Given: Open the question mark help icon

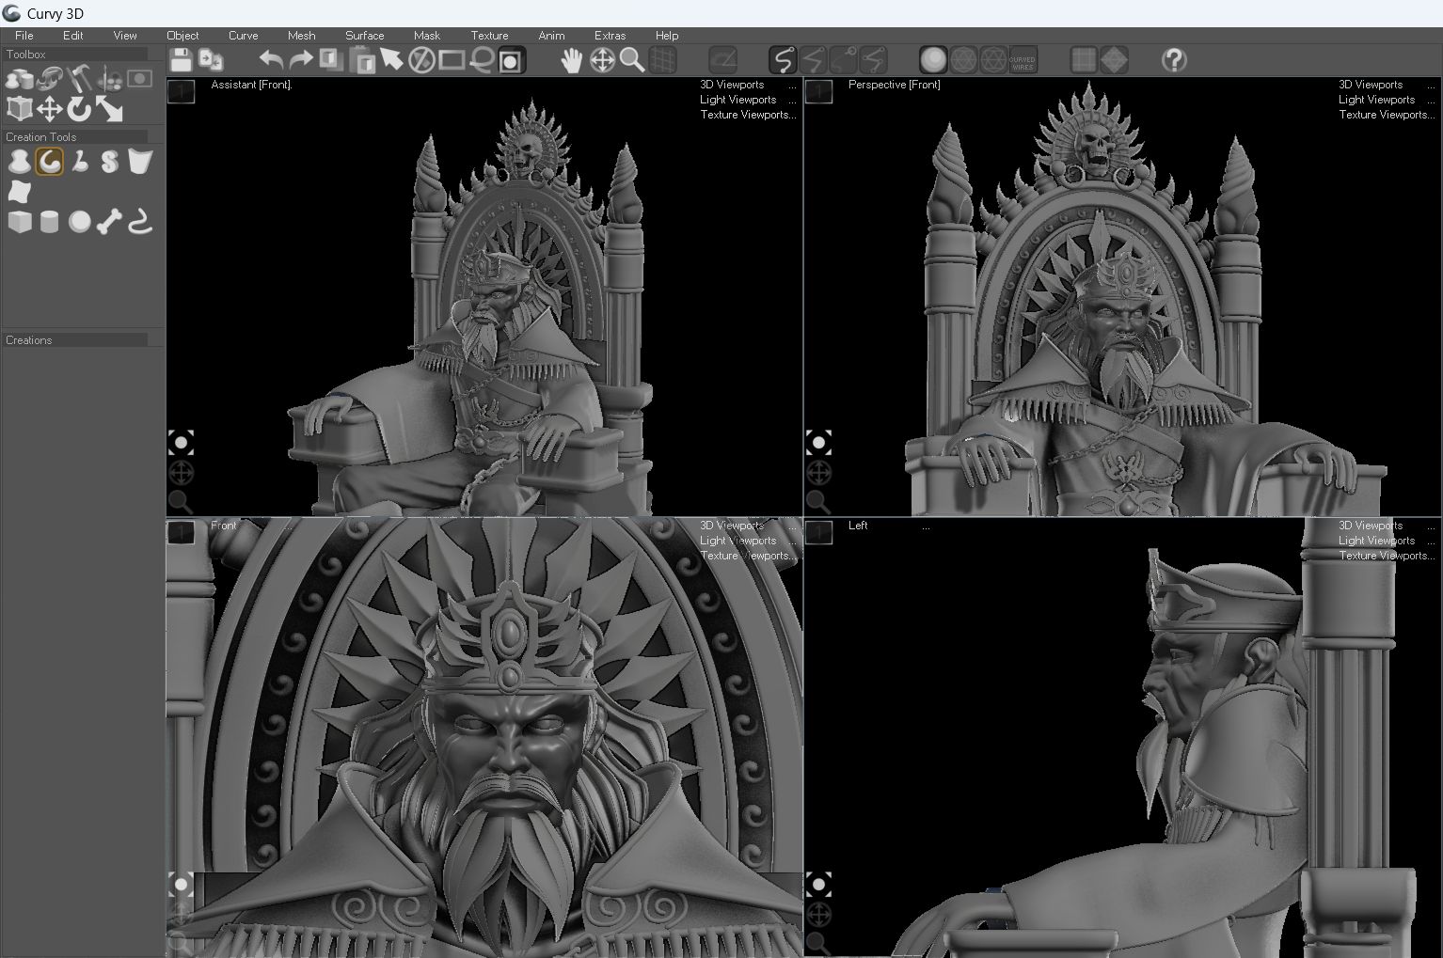Looking at the screenshot, I should point(1174,60).
